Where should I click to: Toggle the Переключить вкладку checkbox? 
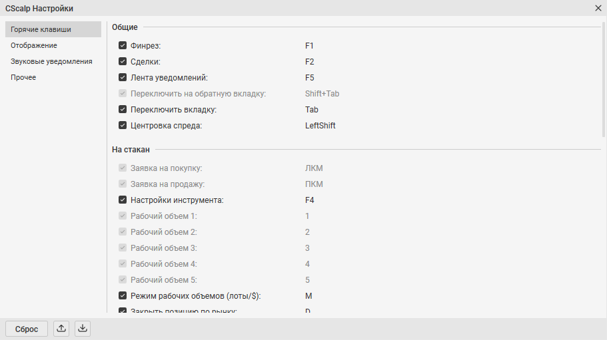(123, 110)
